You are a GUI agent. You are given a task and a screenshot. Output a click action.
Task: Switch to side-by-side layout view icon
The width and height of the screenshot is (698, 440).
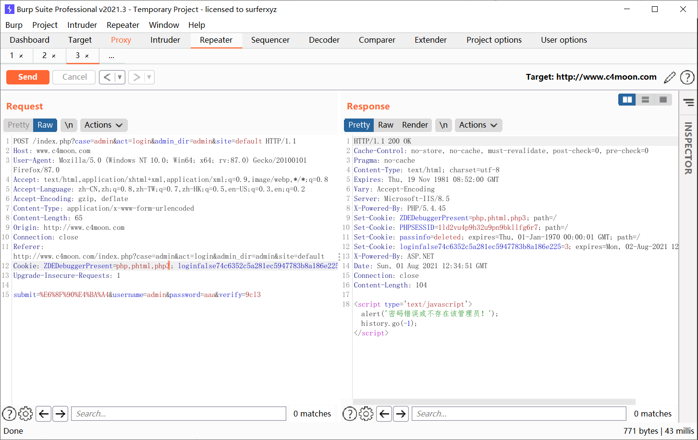(627, 99)
